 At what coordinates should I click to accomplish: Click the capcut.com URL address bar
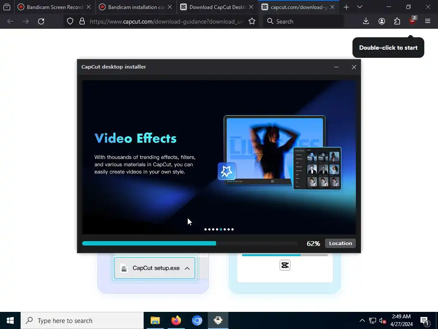coord(166,21)
